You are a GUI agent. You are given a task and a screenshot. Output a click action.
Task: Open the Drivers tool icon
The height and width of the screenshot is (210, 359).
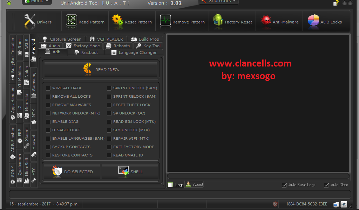[x=29, y=21]
